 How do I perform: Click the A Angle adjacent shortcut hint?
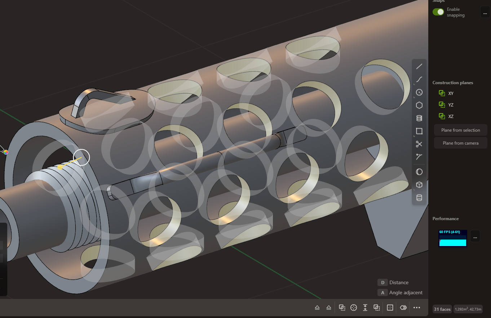[x=400, y=292]
